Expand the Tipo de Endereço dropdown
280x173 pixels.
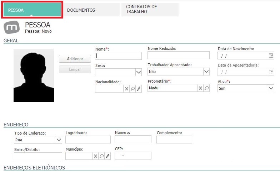59,140
